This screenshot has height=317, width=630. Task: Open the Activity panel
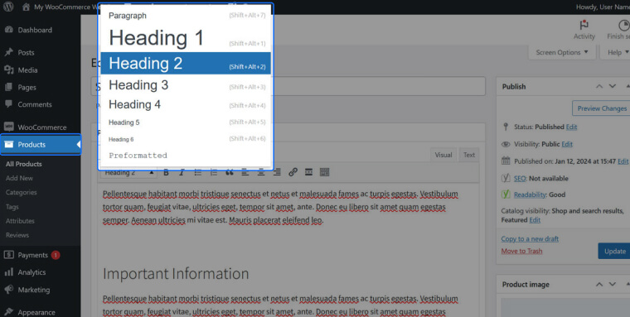tap(584, 30)
